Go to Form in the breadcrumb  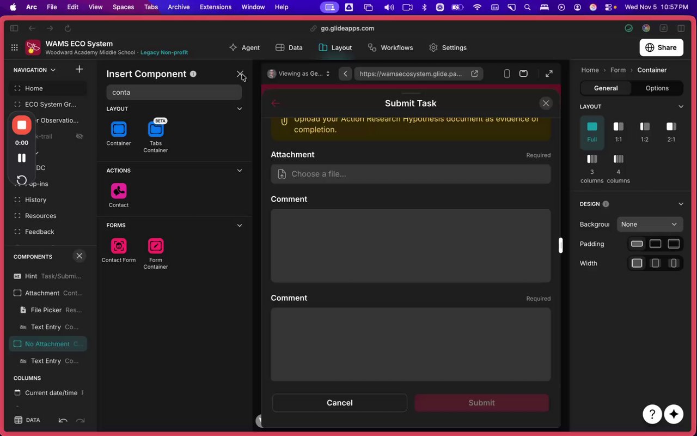tap(618, 70)
